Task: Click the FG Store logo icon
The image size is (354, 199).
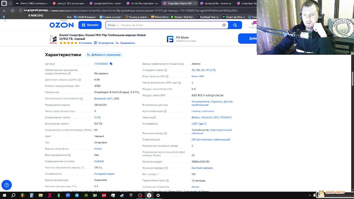Action: (x=170, y=39)
